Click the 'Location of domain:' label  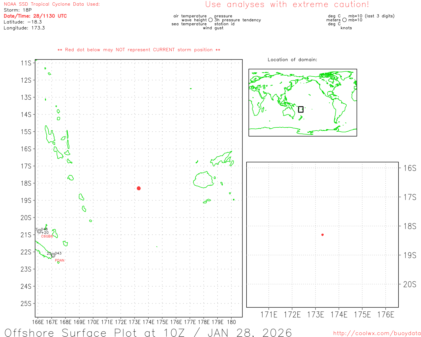tap(292, 60)
